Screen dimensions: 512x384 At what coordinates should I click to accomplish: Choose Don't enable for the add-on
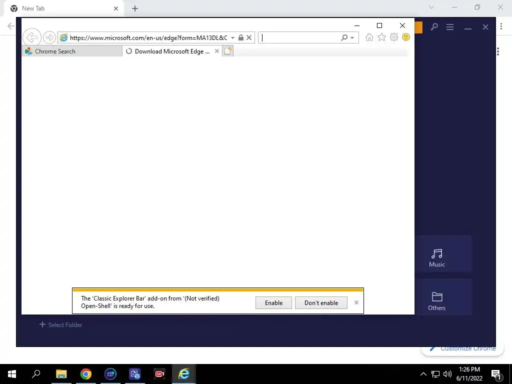(321, 302)
